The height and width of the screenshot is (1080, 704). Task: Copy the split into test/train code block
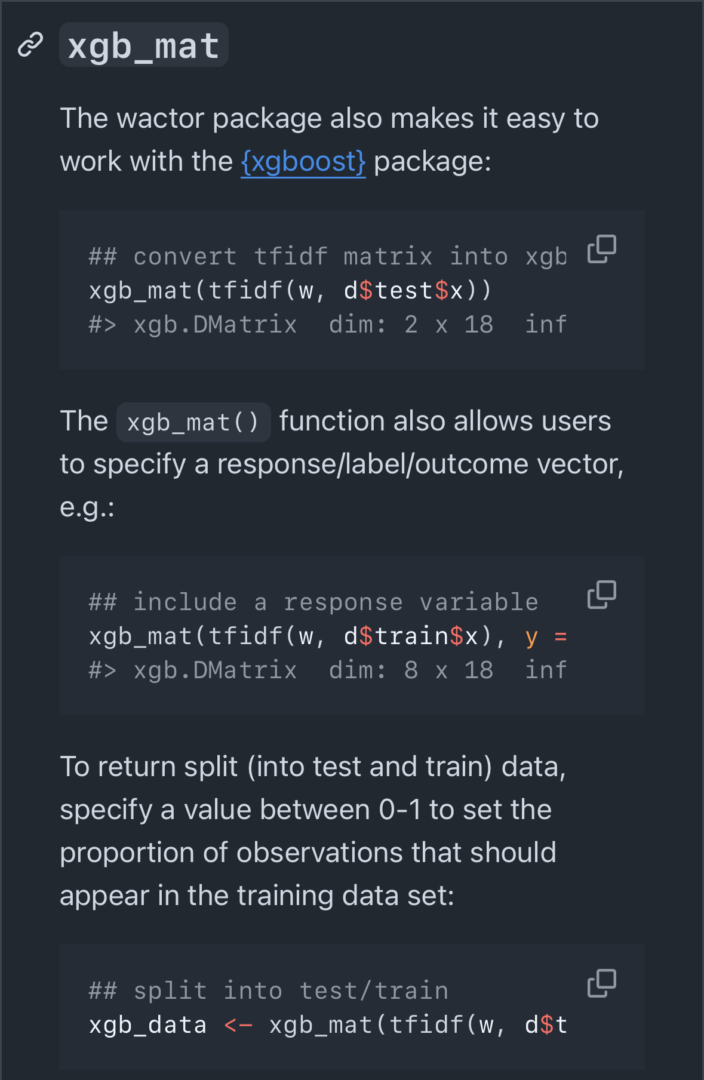click(601, 983)
